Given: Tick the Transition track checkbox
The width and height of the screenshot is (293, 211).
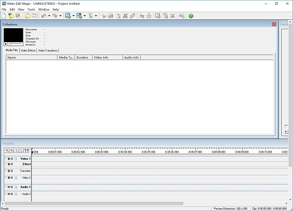Looking at the screenshot, I should (x=6, y=171).
